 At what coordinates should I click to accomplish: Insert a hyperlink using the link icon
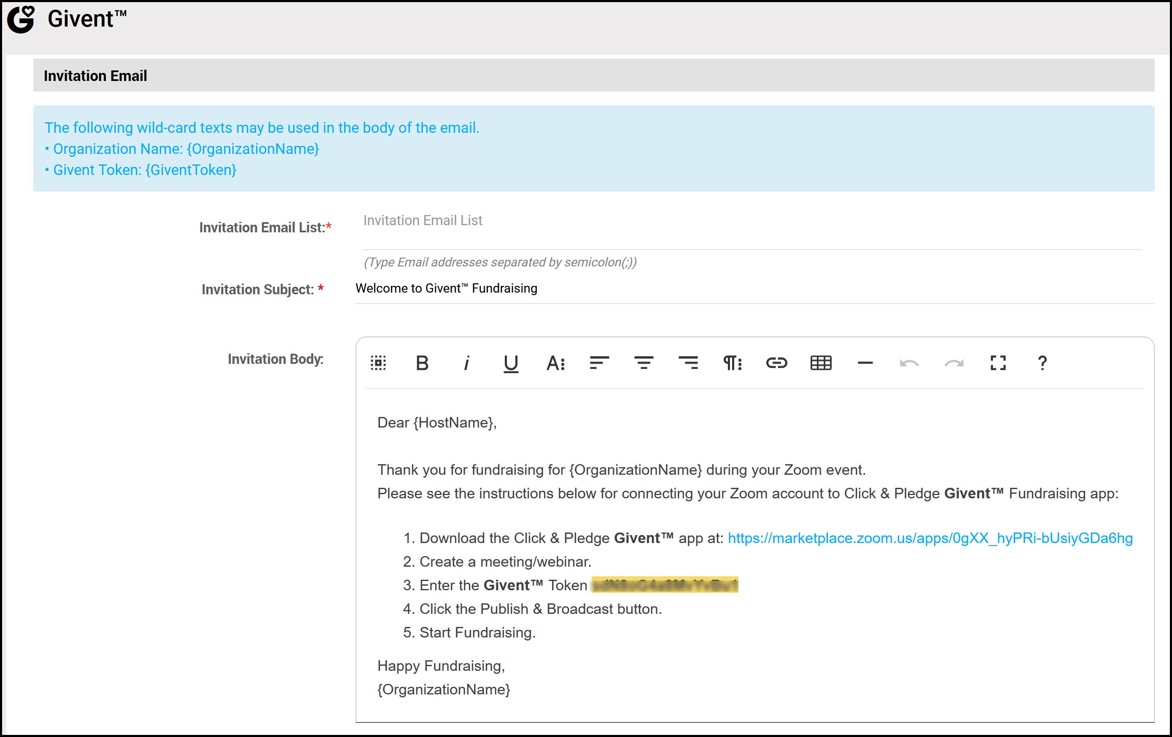coord(776,363)
